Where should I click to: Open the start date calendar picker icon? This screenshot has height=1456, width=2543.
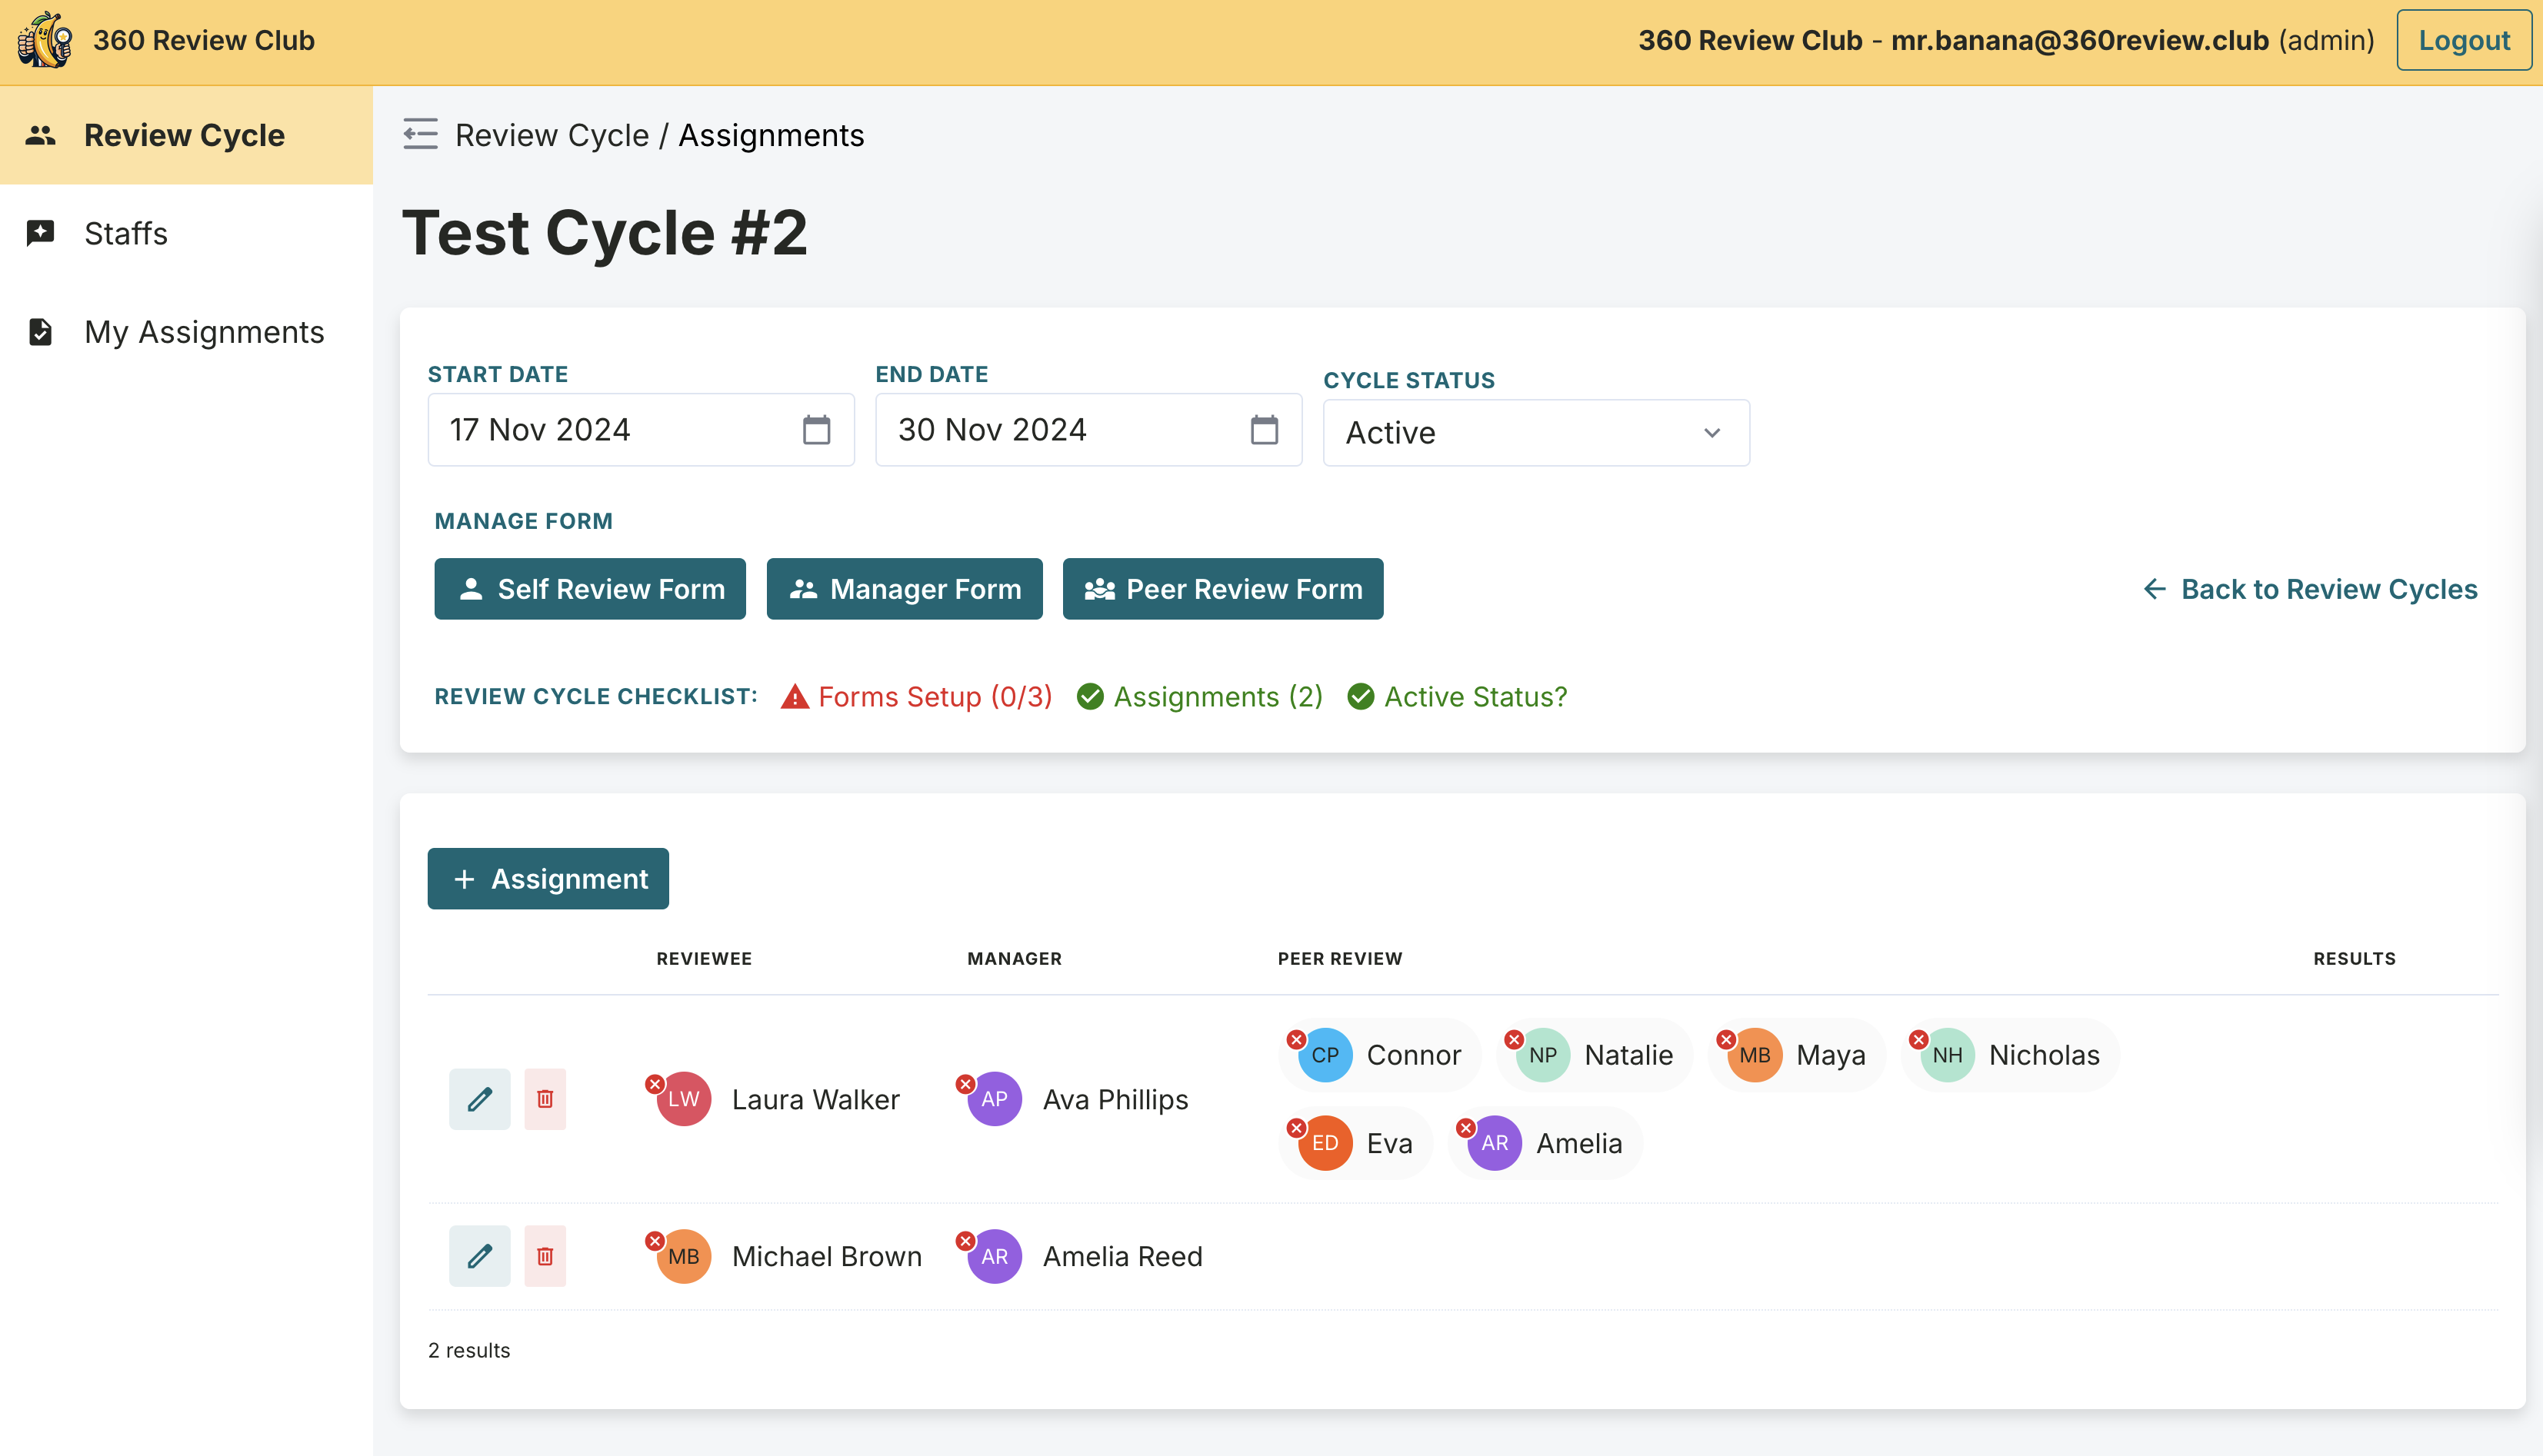click(x=816, y=430)
